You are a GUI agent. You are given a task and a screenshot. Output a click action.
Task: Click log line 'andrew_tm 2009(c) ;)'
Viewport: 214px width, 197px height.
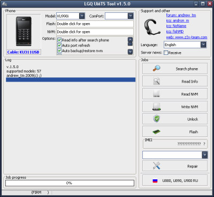24,75
